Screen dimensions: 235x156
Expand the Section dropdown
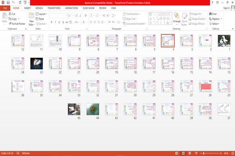pos(42,23)
